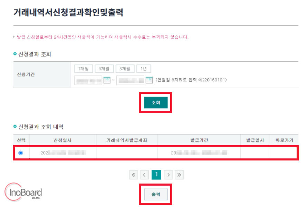Select the 6개월 period button
This screenshot has width=308, height=207.
tap(125, 69)
